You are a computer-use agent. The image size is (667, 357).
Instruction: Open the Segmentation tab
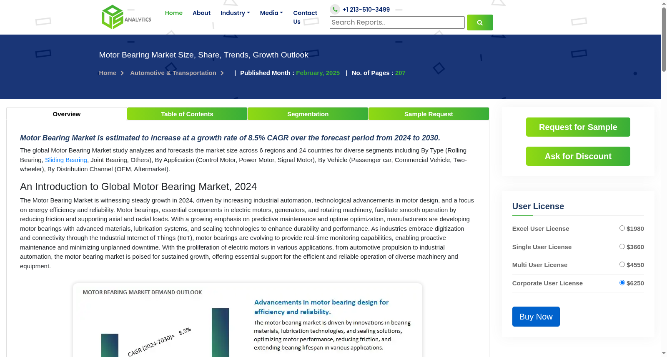(x=308, y=114)
